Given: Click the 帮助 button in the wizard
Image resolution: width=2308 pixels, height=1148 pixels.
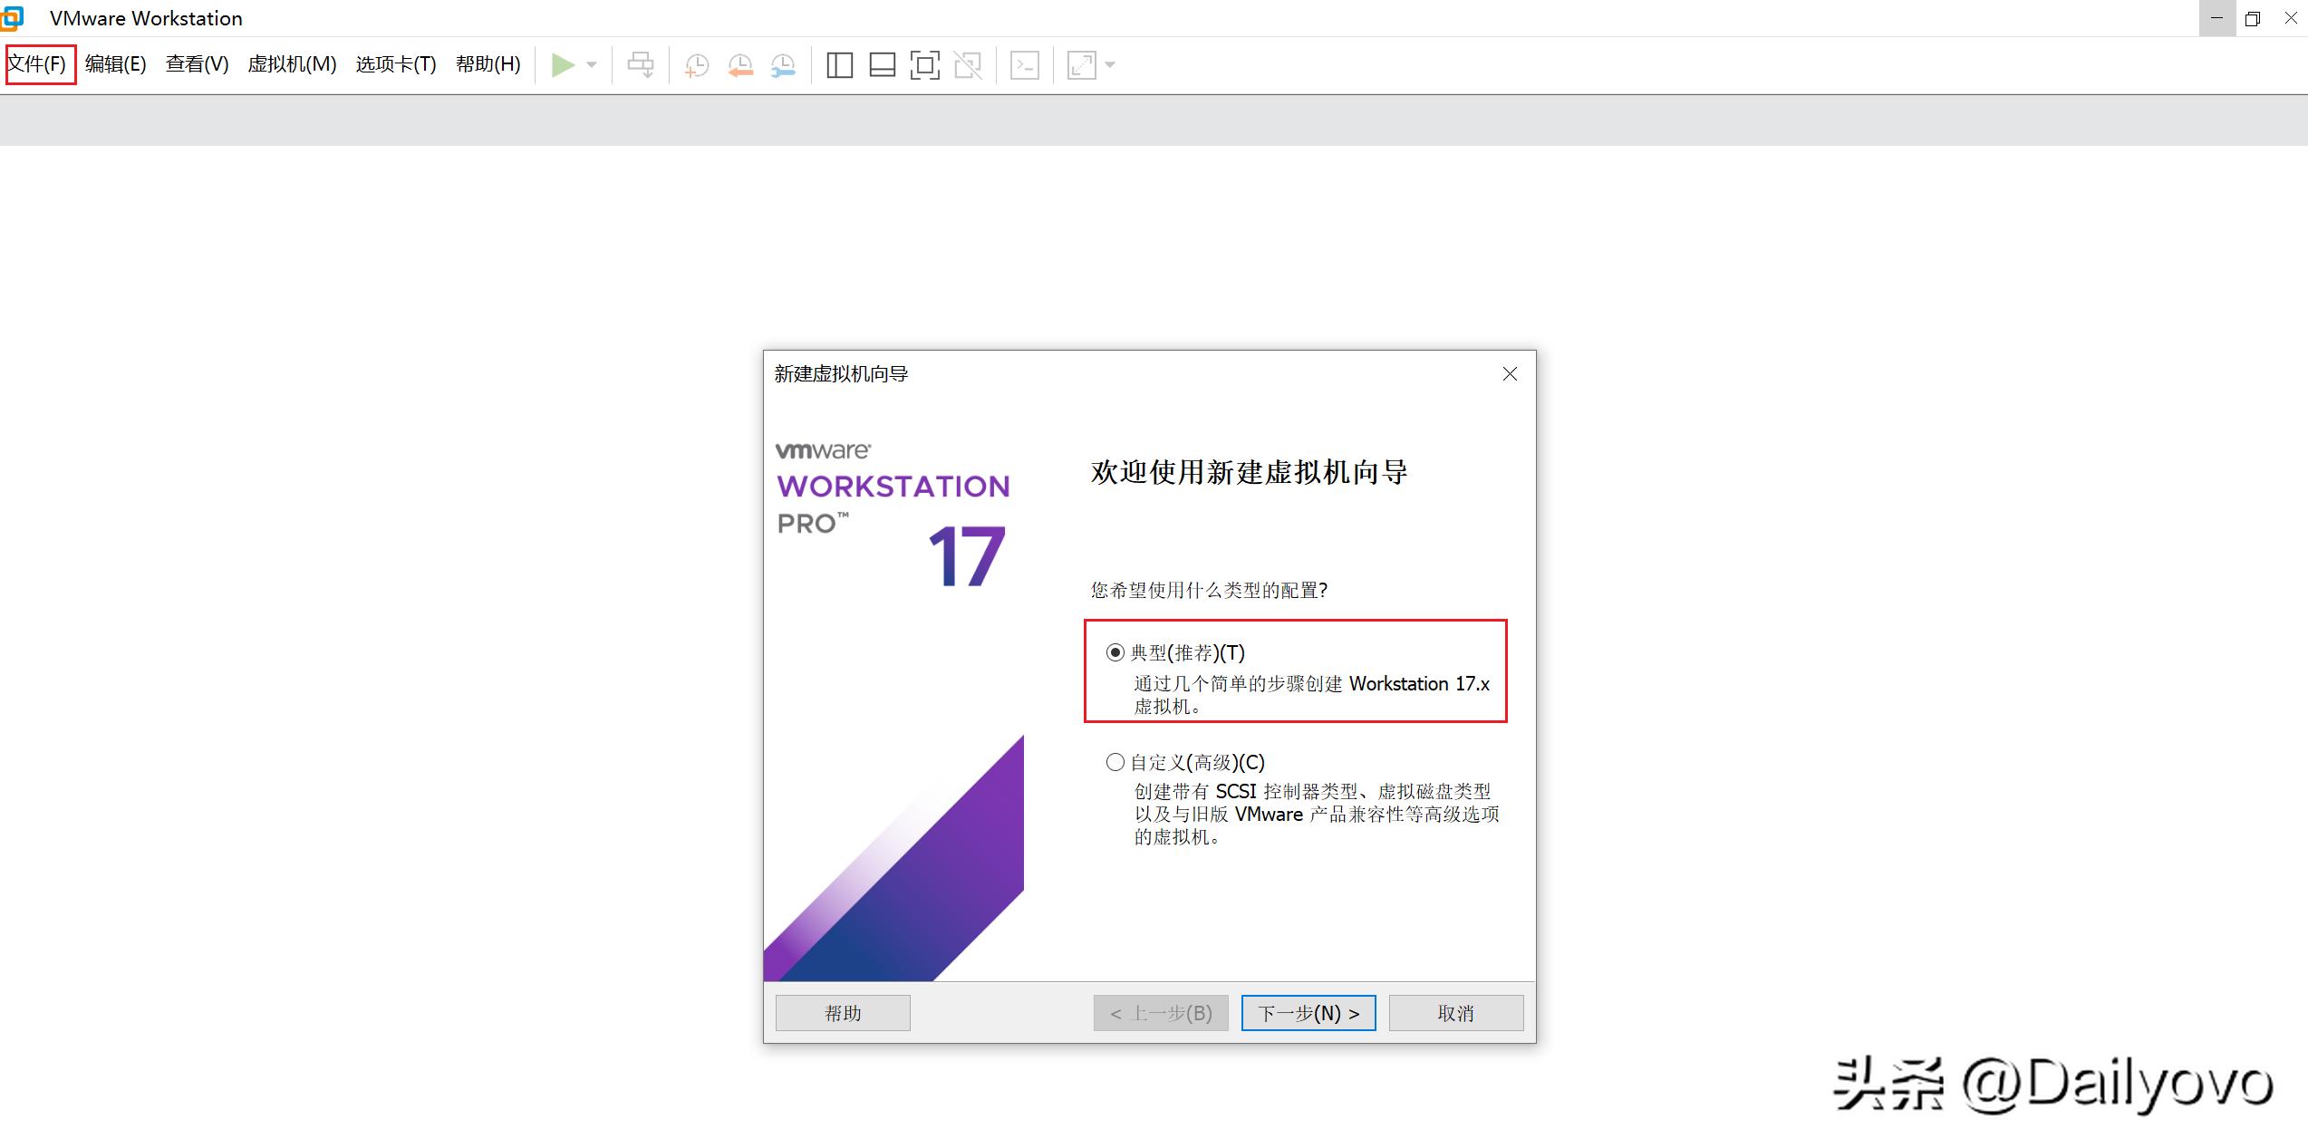Looking at the screenshot, I should pyautogui.click(x=842, y=1012).
